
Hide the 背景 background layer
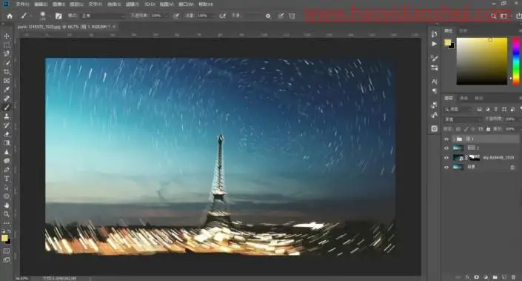446,168
